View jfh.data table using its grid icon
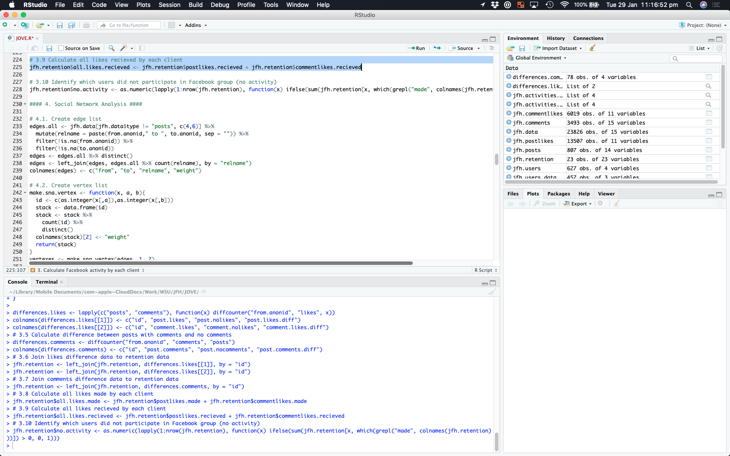The image size is (730, 456). pyautogui.click(x=709, y=132)
